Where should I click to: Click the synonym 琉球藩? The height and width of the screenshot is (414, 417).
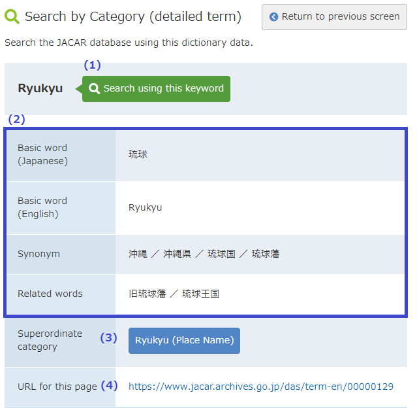[x=266, y=254]
